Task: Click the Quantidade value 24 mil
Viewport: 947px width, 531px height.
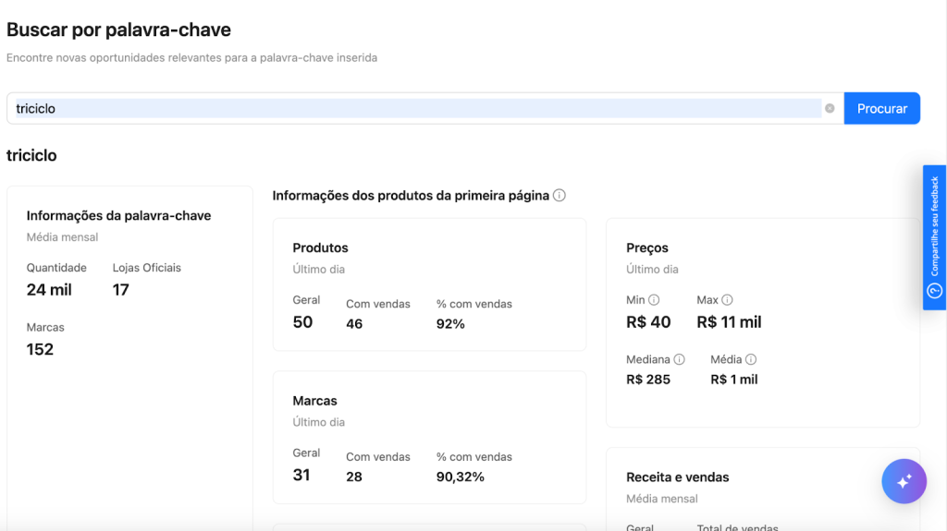Action: pos(49,290)
